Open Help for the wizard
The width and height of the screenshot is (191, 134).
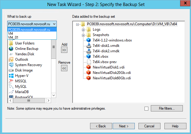coord(175,126)
